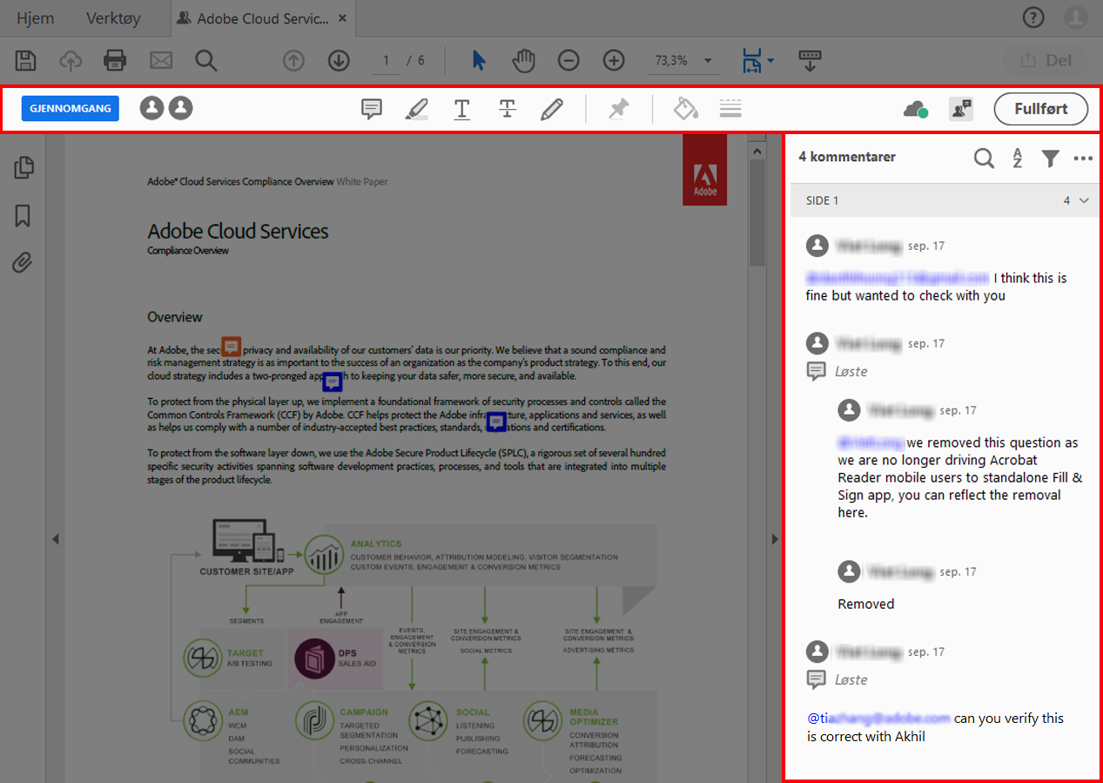This screenshot has width=1103, height=783.
Task: Open the line thickness option
Action: (730, 108)
